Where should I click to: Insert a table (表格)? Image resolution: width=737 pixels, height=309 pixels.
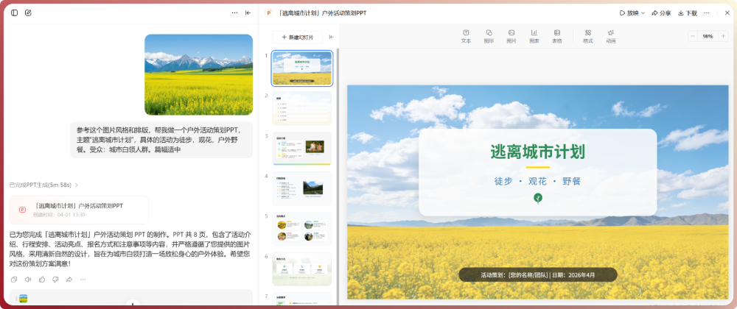click(x=556, y=37)
